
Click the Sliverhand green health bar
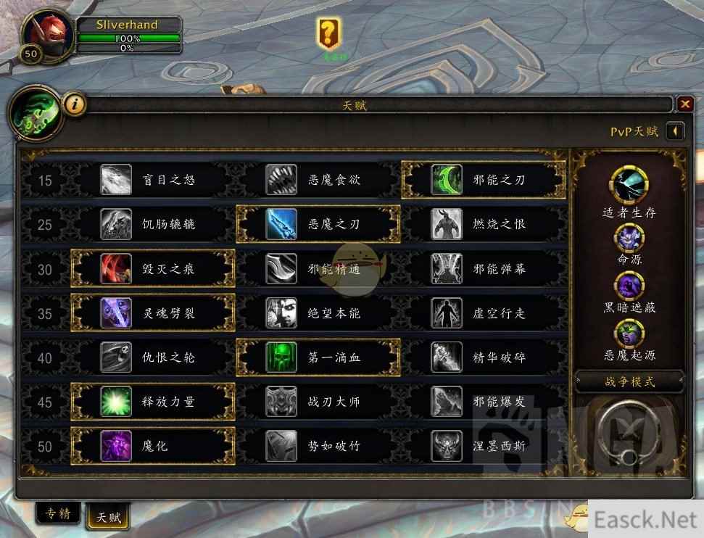[129, 38]
